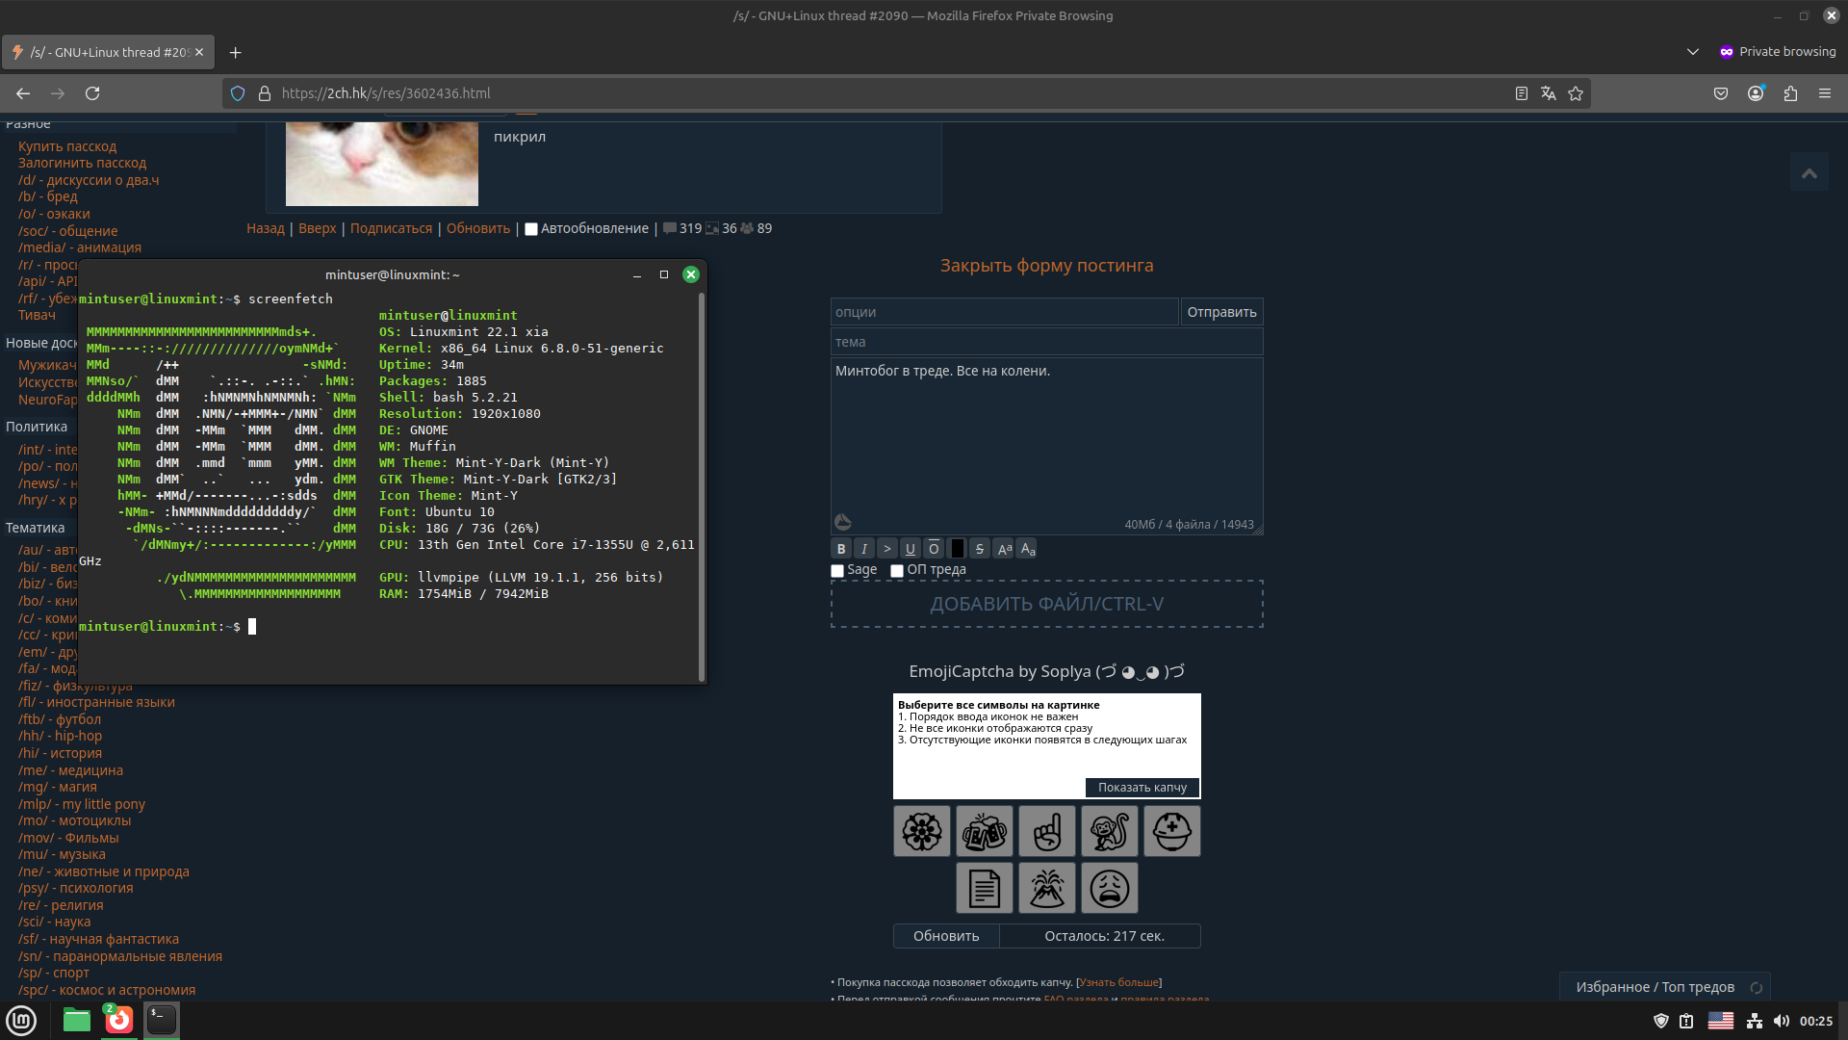The image size is (1848, 1040).
Task: Click the Bold formatting button
Action: (x=841, y=549)
